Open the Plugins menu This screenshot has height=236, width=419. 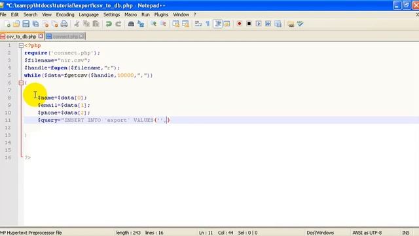[x=161, y=14]
